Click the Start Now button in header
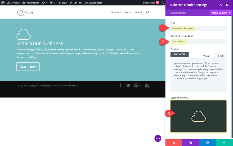 point(28,67)
